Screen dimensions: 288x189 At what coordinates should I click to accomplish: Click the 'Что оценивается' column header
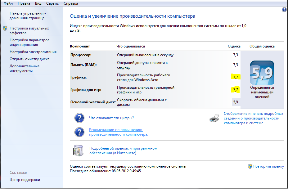[131, 46]
